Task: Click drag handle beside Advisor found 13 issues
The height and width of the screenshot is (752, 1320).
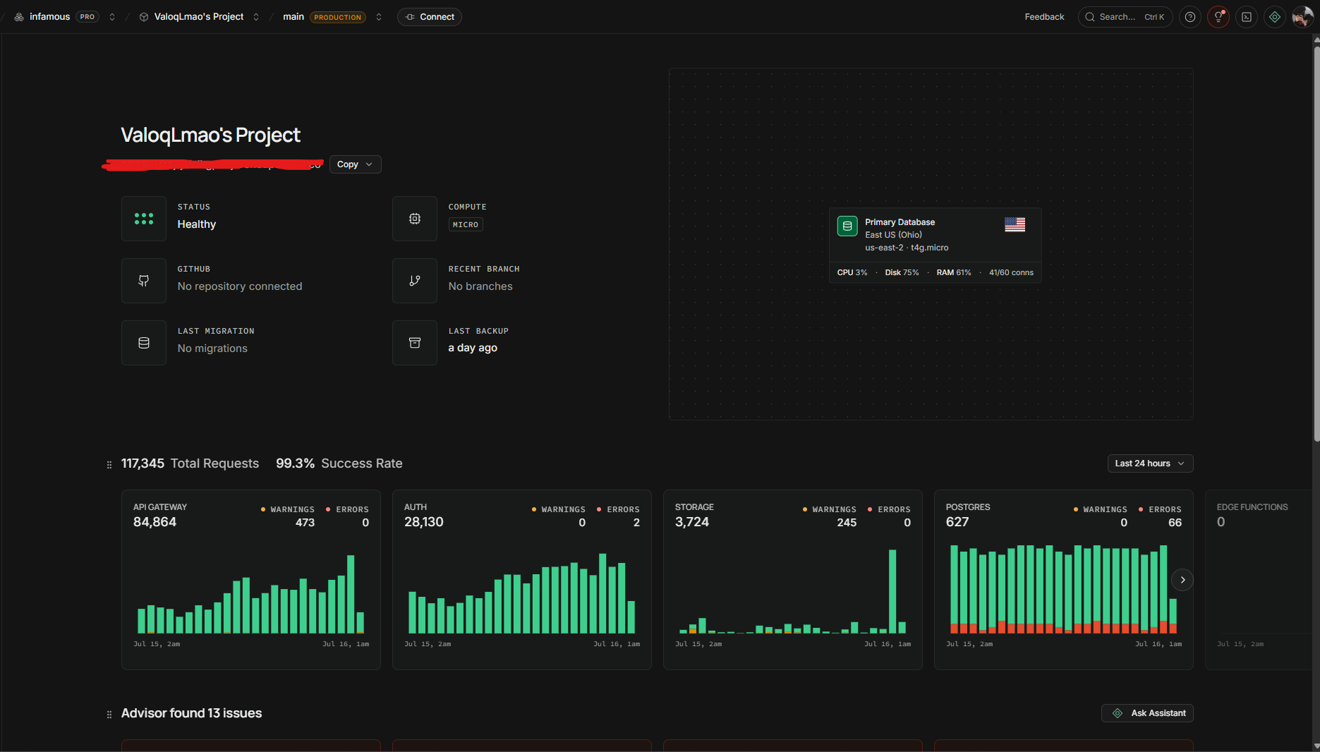Action: 109,714
